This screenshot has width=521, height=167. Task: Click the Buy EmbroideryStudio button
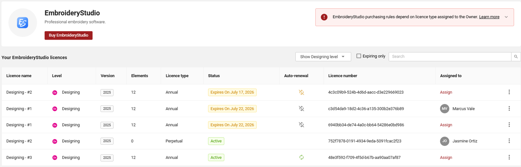coord(69,36)
